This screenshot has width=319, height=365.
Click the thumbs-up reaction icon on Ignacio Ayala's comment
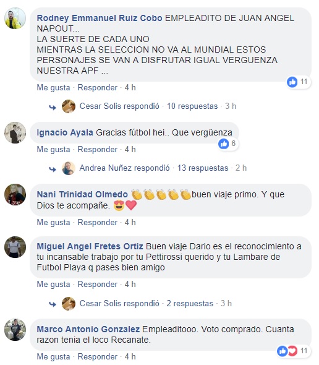[224, 144]
